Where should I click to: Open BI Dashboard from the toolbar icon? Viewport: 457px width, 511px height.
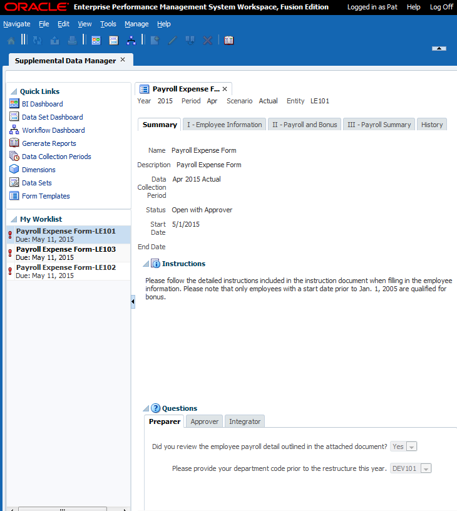[96, 41]
